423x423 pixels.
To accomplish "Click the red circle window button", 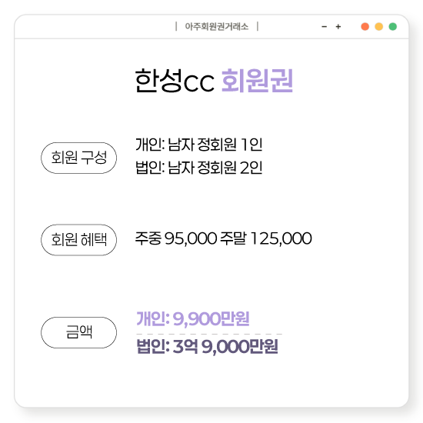I will tap(365, 27).
